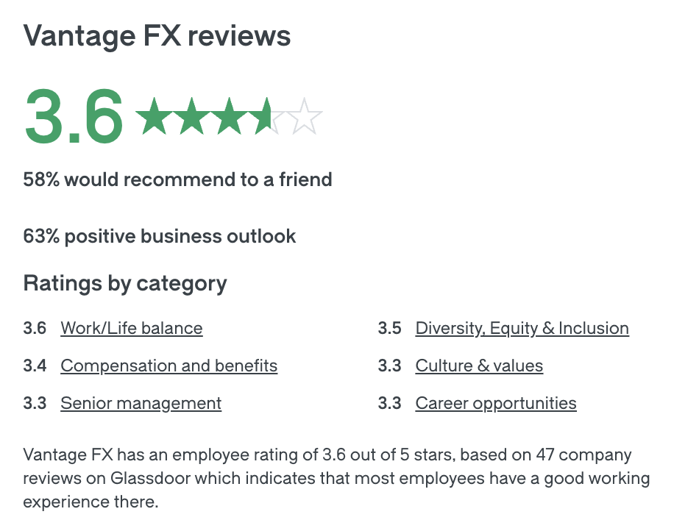Click the large green 3.6 rating
The width and height of the screenshot is (674, 531).
74,115
